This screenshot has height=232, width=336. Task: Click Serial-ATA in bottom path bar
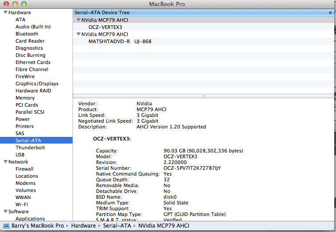[117, 226]
